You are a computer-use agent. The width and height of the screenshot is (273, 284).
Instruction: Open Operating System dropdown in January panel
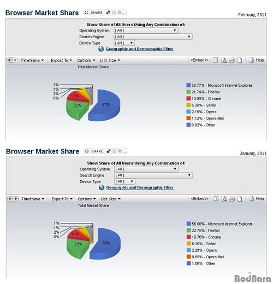[x=146, y=169]
